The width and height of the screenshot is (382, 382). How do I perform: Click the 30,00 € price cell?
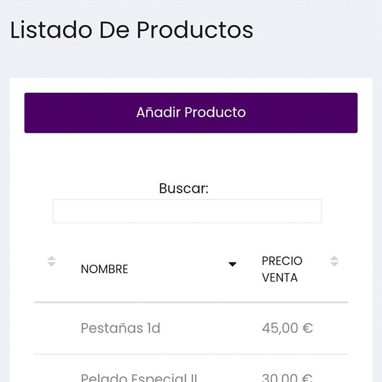[x=287, y=378]
